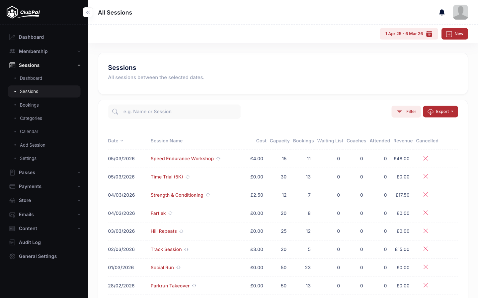Select the Store basket icon

click(x=12, y=200)
